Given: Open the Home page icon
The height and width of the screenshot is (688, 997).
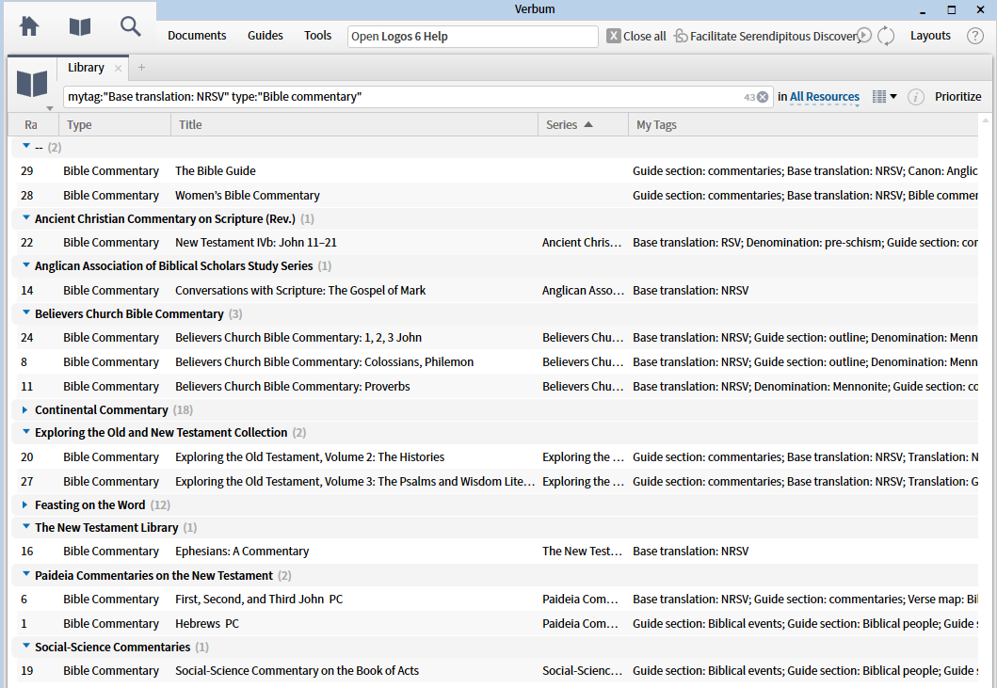Looking at the screenshot, I should (x=29, y=26).
